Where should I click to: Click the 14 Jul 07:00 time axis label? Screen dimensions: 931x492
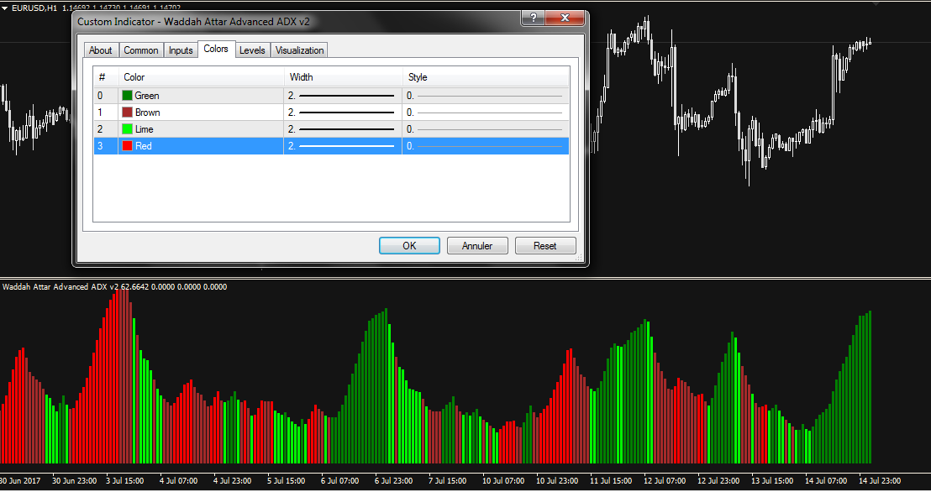pyautogui.click(x=826, y=481)
